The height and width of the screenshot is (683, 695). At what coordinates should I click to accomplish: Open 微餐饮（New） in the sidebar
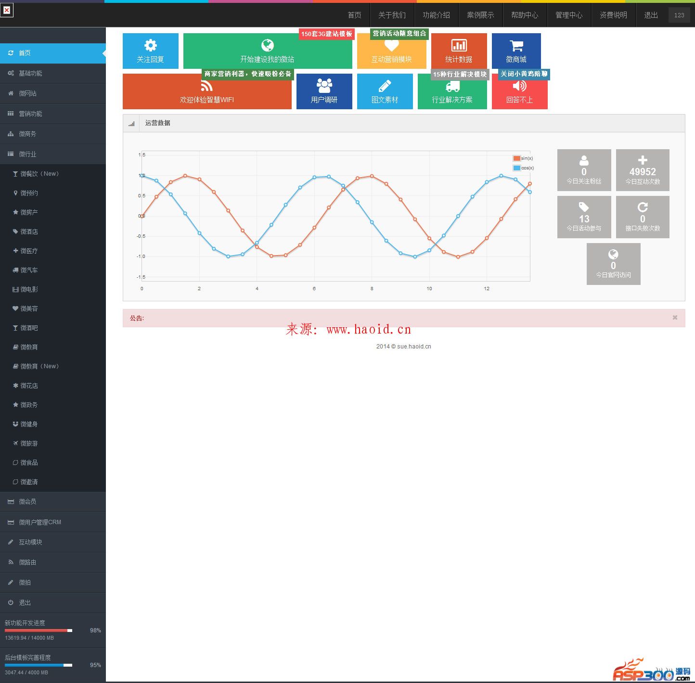pyautogui.click(x=53, y=174)
